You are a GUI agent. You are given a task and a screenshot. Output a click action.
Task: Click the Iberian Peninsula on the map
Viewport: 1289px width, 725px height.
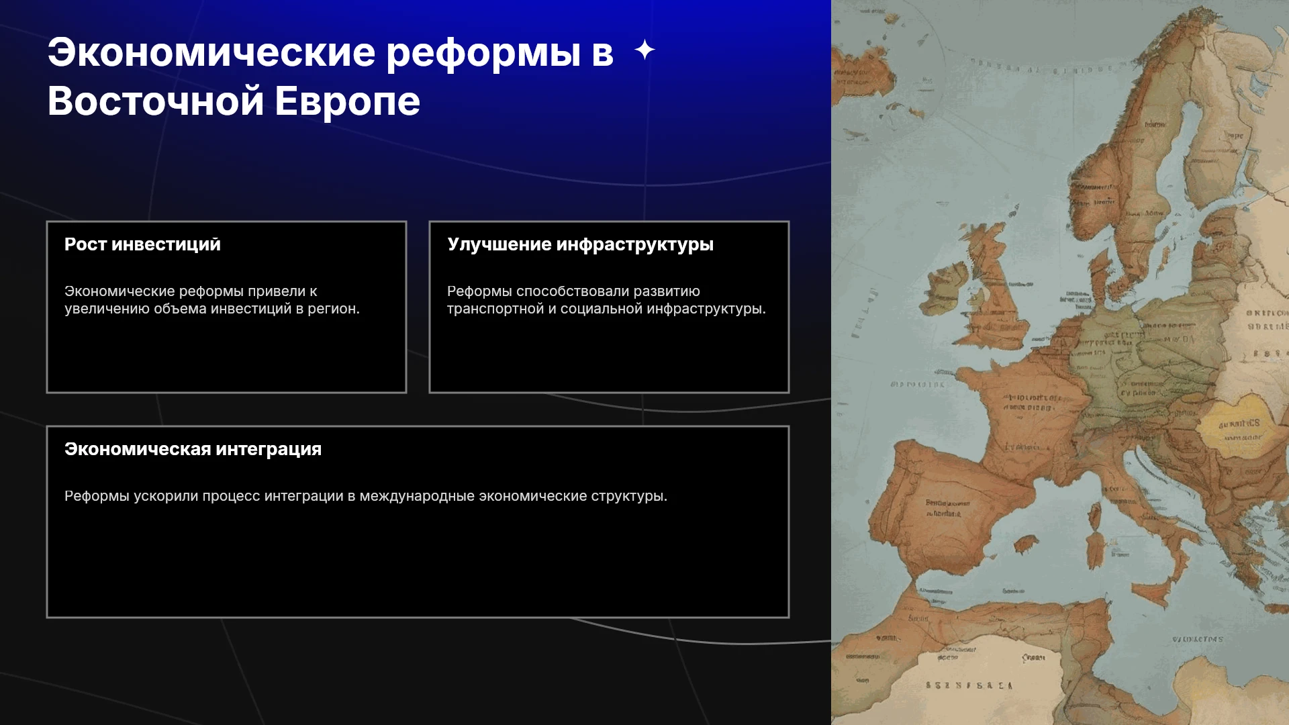pos(940,510)
